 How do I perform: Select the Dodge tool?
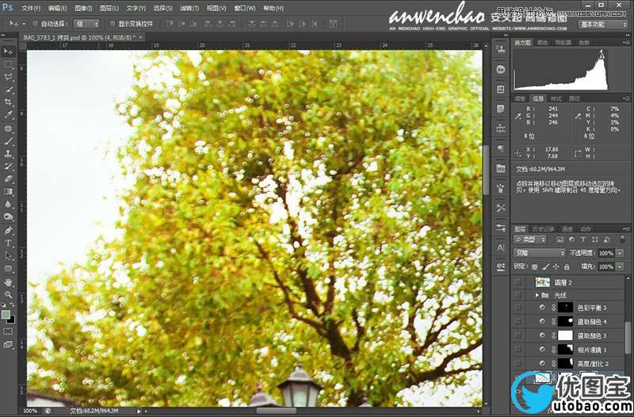tap(8, 217)
